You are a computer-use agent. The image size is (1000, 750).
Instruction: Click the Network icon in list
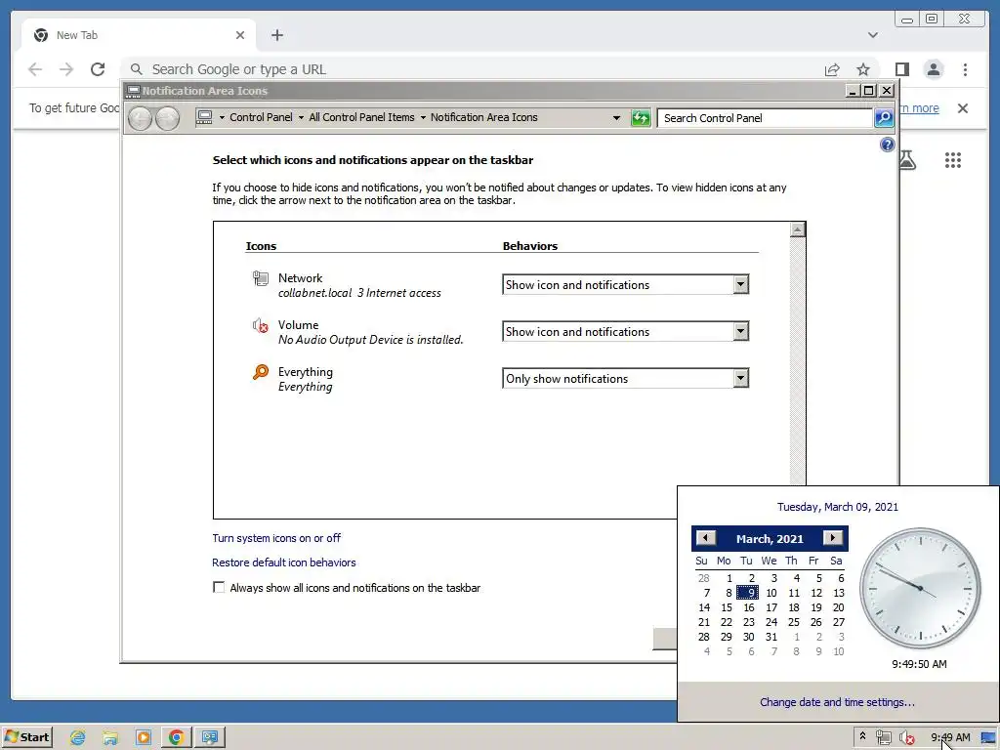(x=260, y=278)
